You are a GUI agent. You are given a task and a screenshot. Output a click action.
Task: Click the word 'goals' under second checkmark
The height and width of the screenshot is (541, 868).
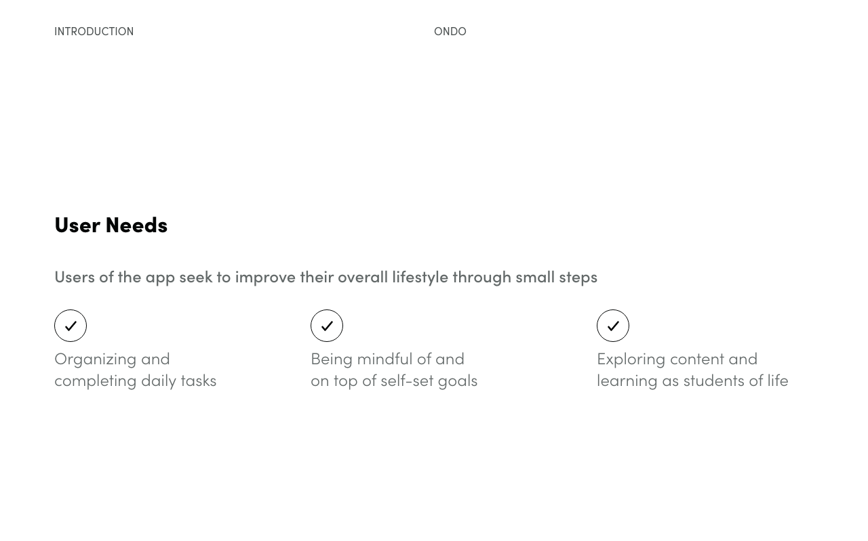pos(458,381)
